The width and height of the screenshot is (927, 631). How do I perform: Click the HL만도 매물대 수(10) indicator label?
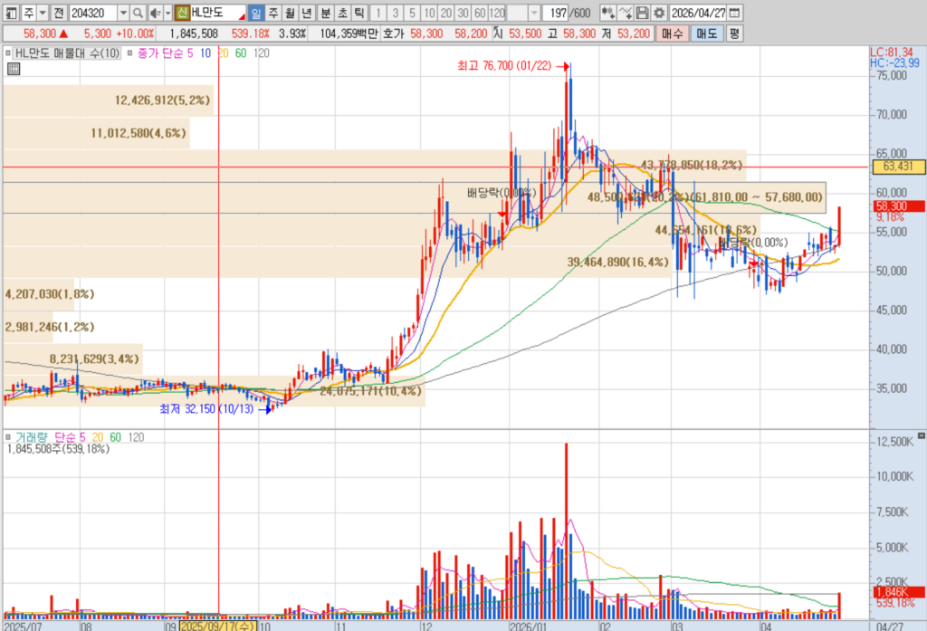point(67,53)
